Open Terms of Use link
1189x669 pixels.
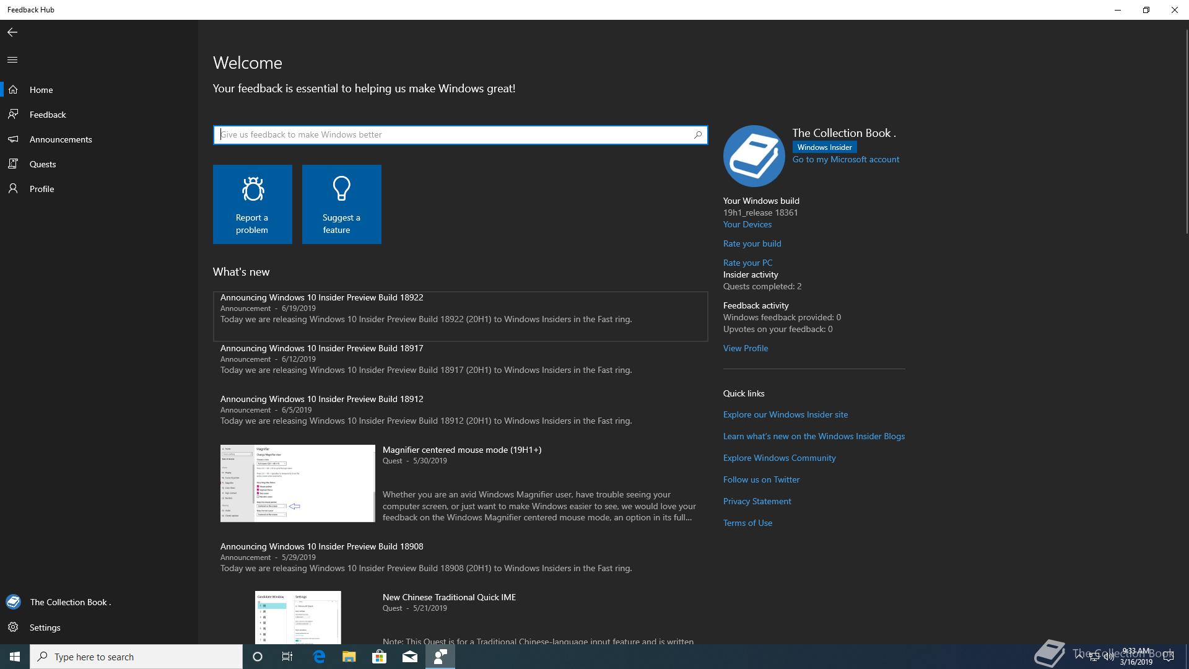tap(748, 523)
